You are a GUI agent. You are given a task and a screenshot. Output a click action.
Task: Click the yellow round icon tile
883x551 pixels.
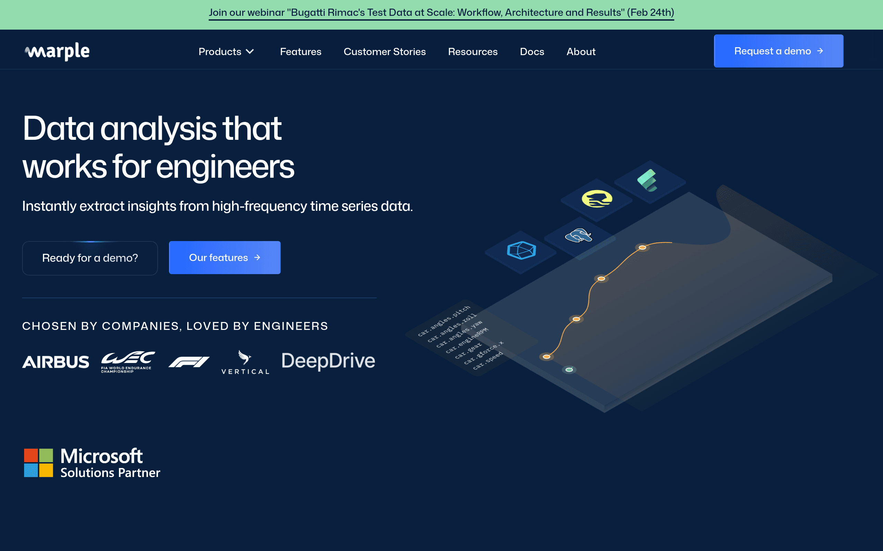pyautogui.click(x=597, y=199)
